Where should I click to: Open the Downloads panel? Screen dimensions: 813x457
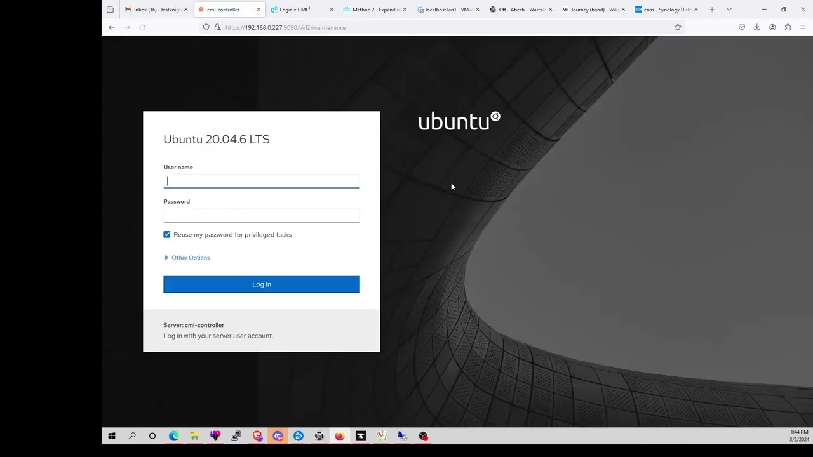pyautogui.click(x=757, y=27)
